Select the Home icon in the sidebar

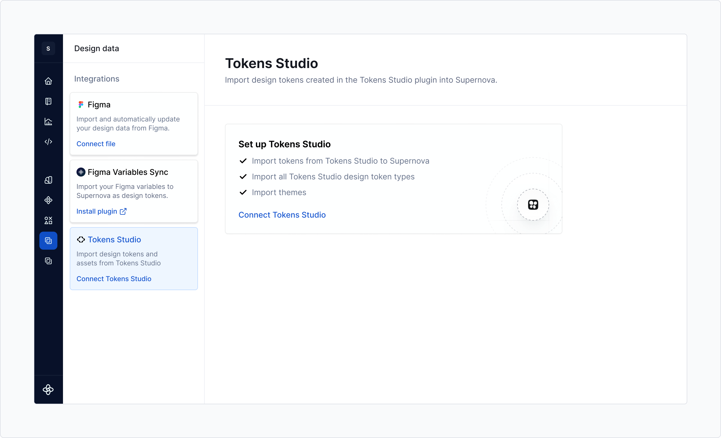click(x=48, y=81)
